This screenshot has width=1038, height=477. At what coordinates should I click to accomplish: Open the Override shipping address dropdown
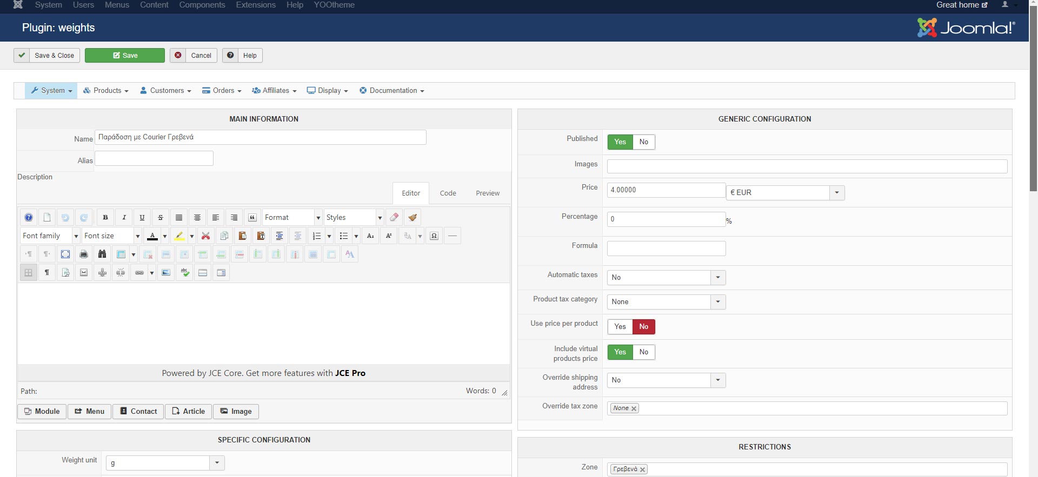click(x=666, y=380)
